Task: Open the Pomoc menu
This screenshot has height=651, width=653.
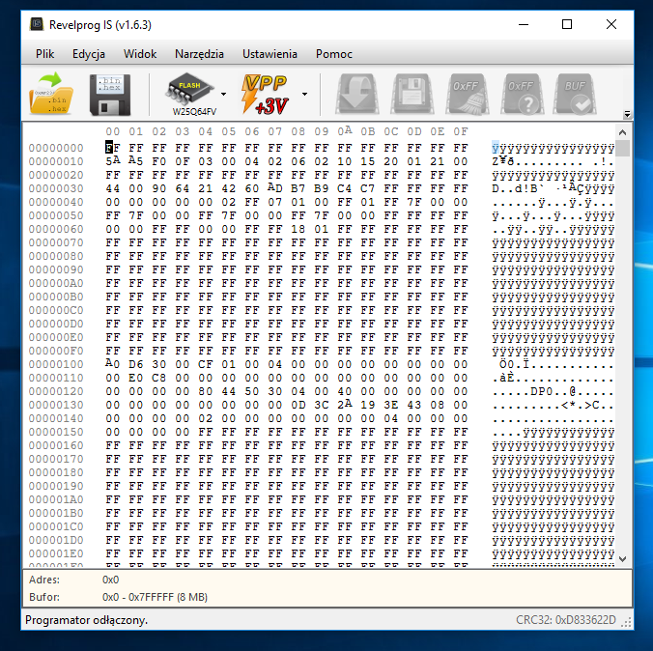Action: pyautogui.click(x=333, y=54)
